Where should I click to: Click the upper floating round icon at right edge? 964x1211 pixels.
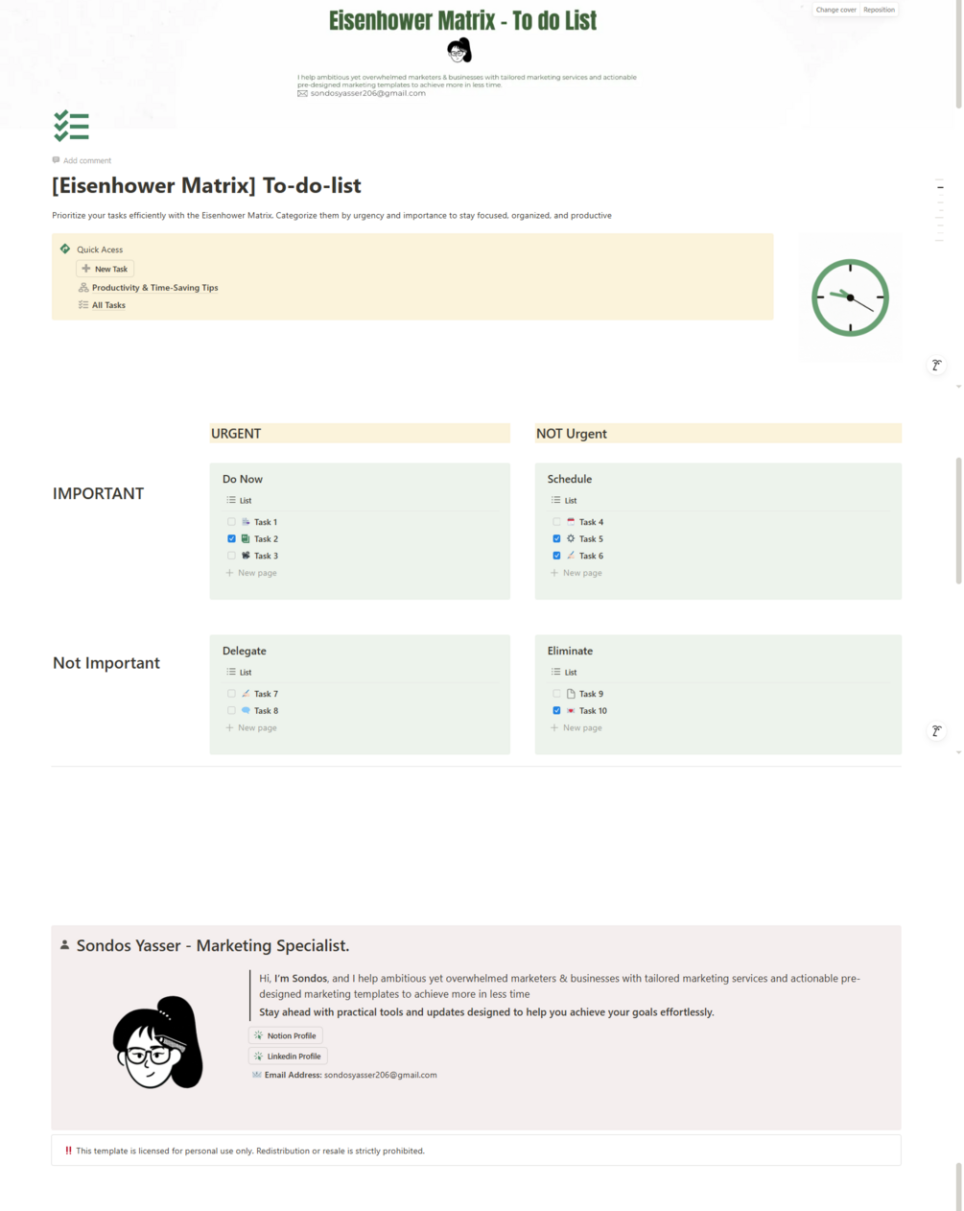pos(937,365)
